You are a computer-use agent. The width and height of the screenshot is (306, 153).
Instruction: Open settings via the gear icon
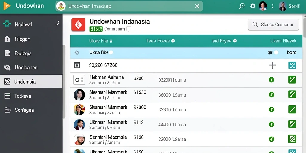253,6
